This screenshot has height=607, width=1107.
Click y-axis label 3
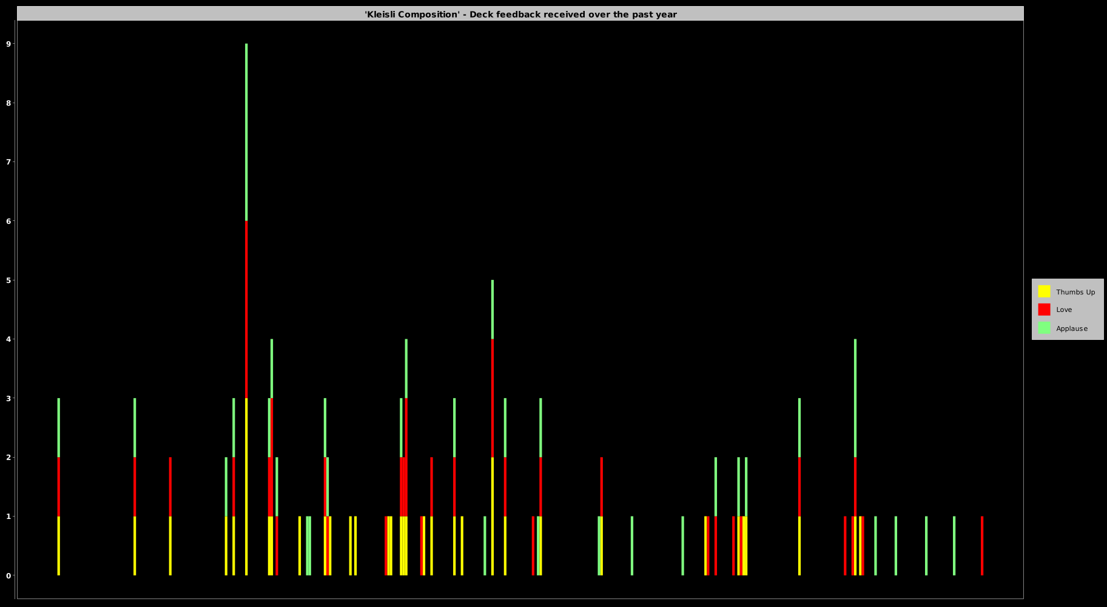point(8,398)
